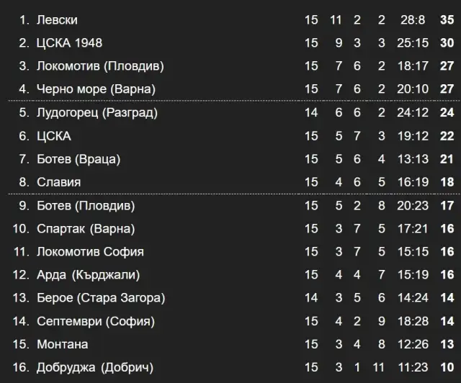461x383 pixels.
Task: Open the Арда (Кърджали) team link
Action: click(x=88, y=275)
